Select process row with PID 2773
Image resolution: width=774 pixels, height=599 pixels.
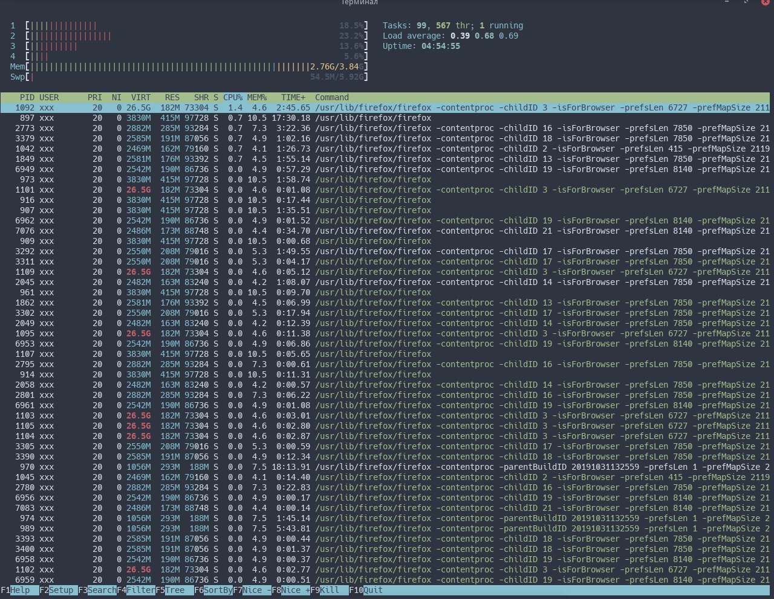pos(385,128)
